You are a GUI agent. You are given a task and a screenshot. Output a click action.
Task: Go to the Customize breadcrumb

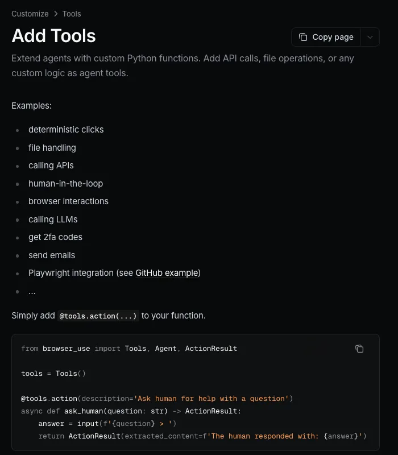point(30,14)
